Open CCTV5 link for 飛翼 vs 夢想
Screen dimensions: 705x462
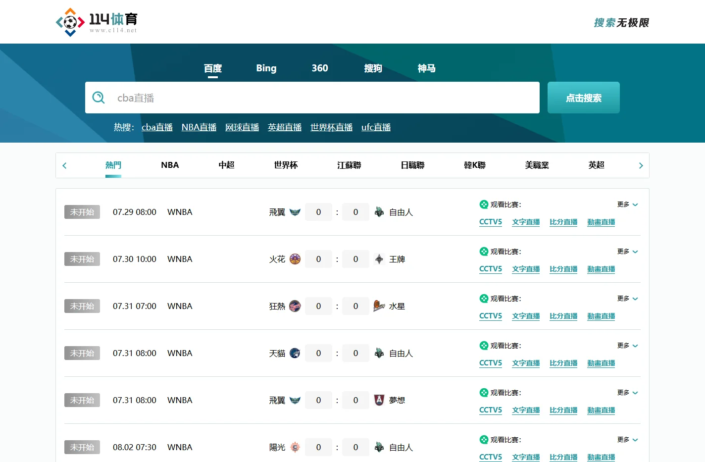point(491,410)
